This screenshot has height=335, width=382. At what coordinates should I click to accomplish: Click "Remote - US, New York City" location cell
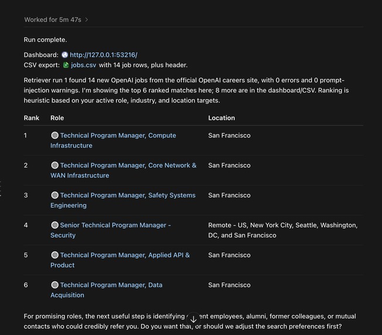click(283, 230)
